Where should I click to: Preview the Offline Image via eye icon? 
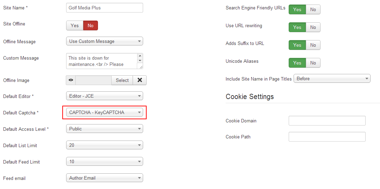[71, 81]
